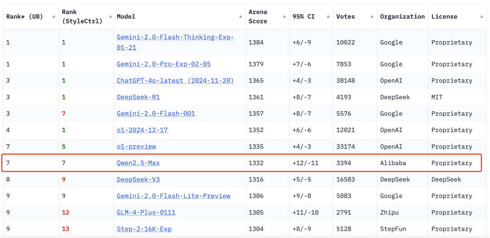
Task: Open the Gemini-2.0-Flash-001 link
Action: point(156,114)
